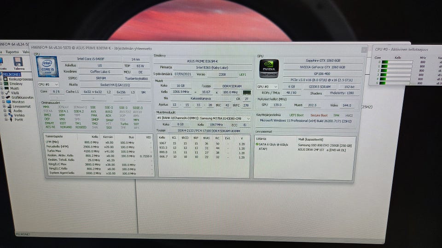Screen dimensions: 442x248
Task: Click the Microsoft Windows 11 Professional text
Action: click(x=305, y=121)
